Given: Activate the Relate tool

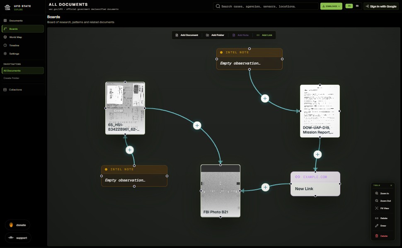Looking at the screenshot, I should pyautogui.click(x=383, y=218).
